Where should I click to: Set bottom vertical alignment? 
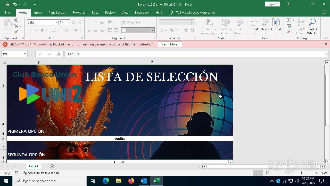coord(102,22)
